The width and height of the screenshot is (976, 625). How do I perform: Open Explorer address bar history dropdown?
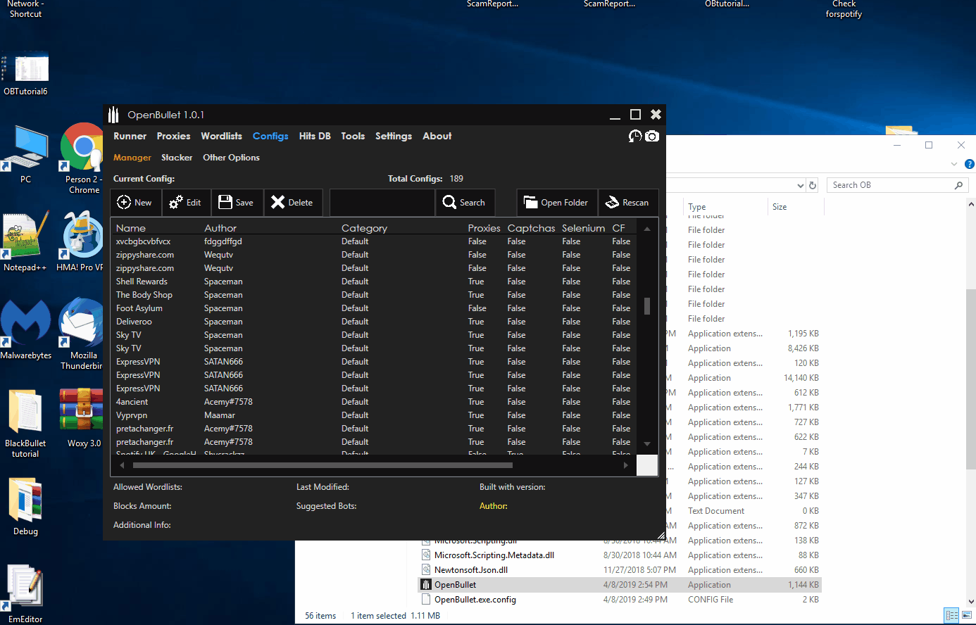[x=800, y=186]
